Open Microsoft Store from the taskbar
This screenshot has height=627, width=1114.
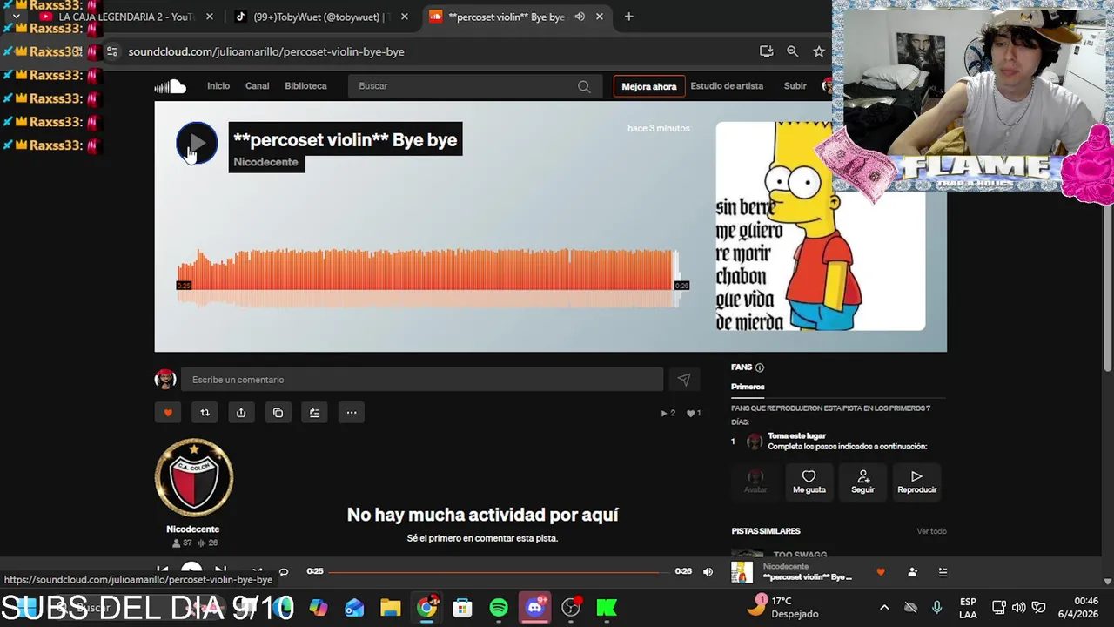pyautogui.click(x=462, y=608)
